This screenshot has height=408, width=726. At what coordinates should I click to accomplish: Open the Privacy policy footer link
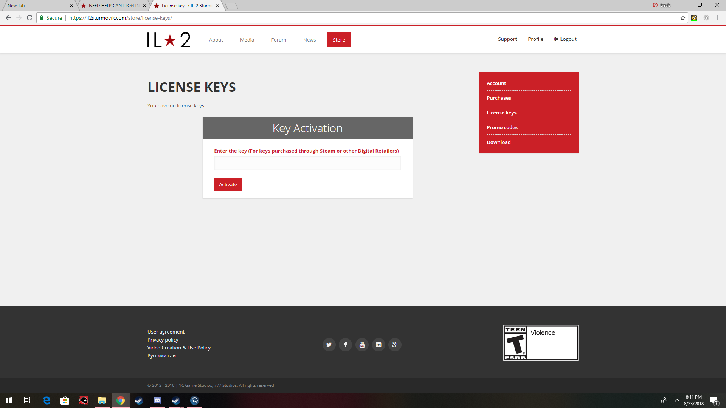(x=163, y=340)
